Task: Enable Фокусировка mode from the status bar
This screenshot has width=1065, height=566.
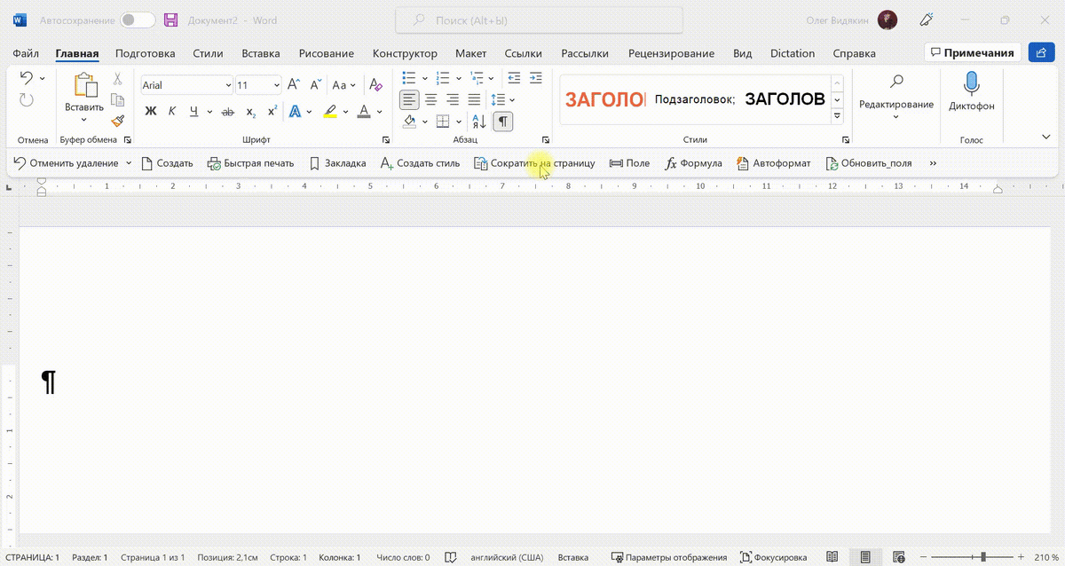Action: click(x=774, y=556)
